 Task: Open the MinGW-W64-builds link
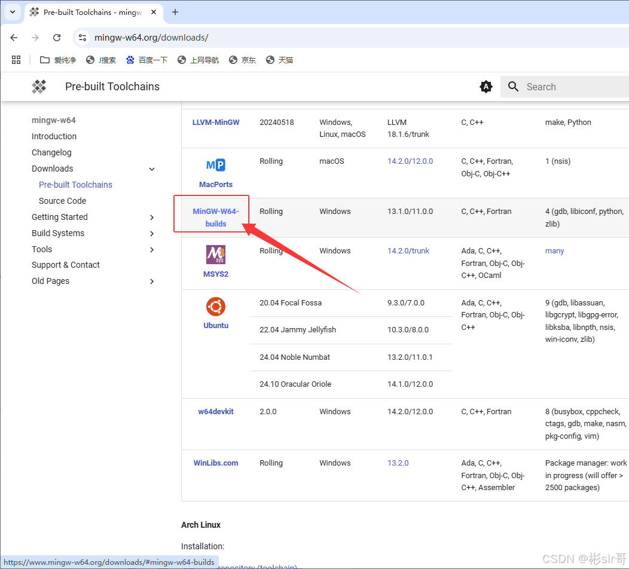[216, 218]
